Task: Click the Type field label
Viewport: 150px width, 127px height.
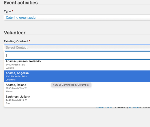Action: [x=7, y=11]
